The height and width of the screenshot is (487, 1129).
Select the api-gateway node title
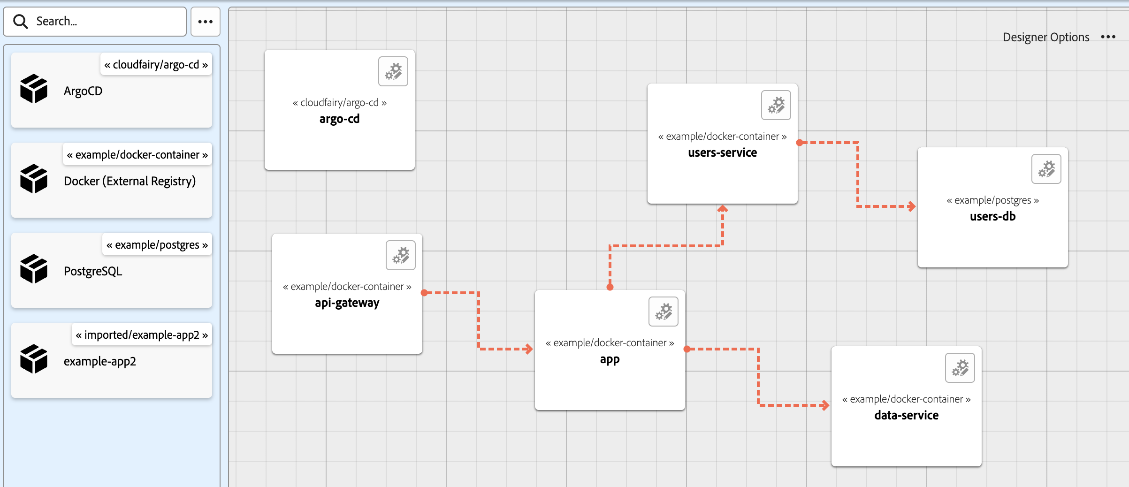pyautogui.click(x=347, y=303)
